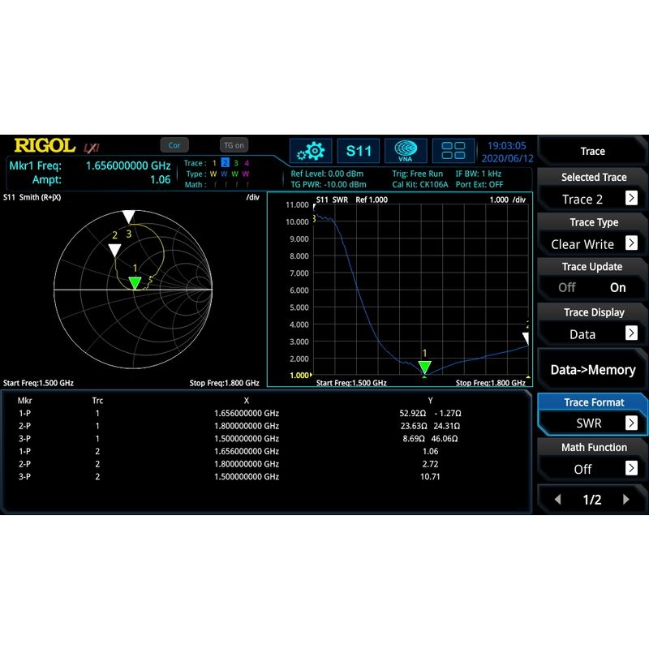The width and height of the screenshot is (649, 649).
Task: Select marker row 8.69Ω 46.06Ω
Action: click(265, 438)
